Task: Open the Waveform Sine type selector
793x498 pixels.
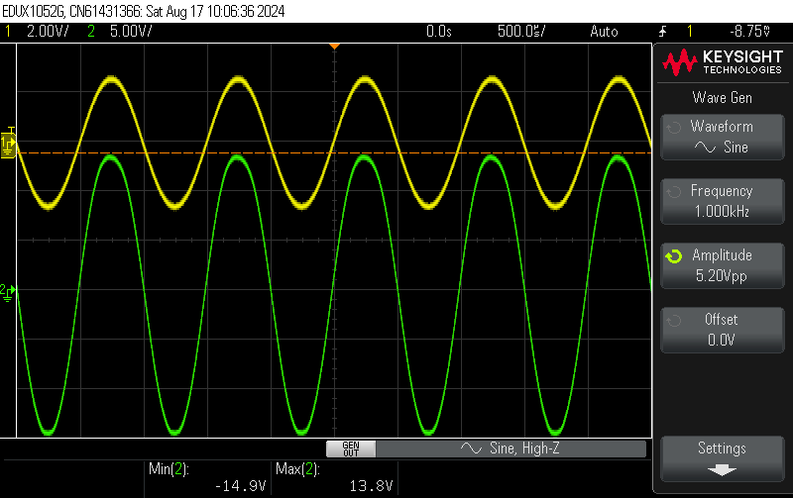Action: point(722,137)
